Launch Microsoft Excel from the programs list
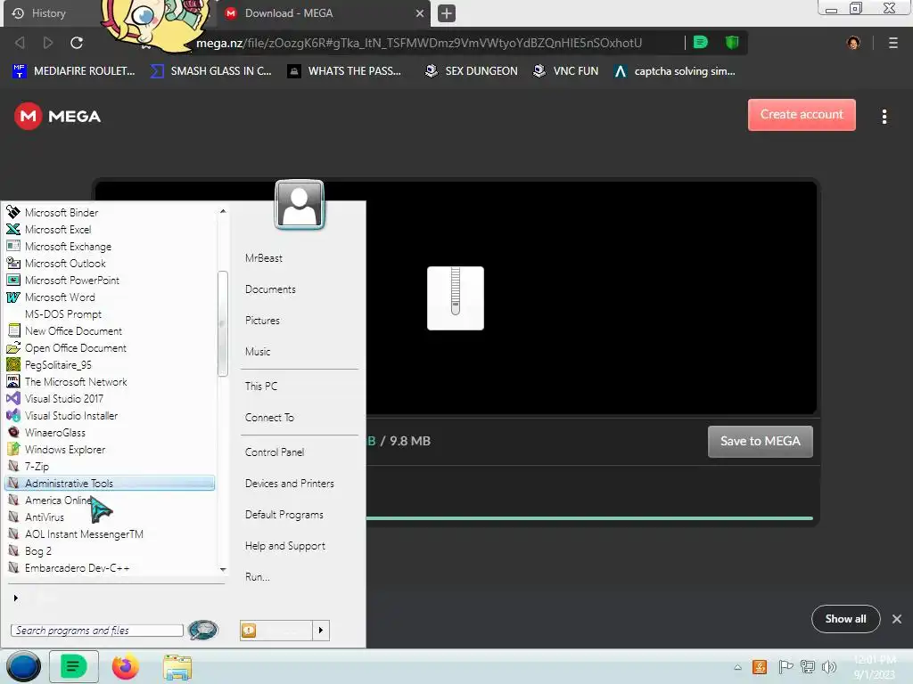The image size is (913, 684). tap(57, 230)
